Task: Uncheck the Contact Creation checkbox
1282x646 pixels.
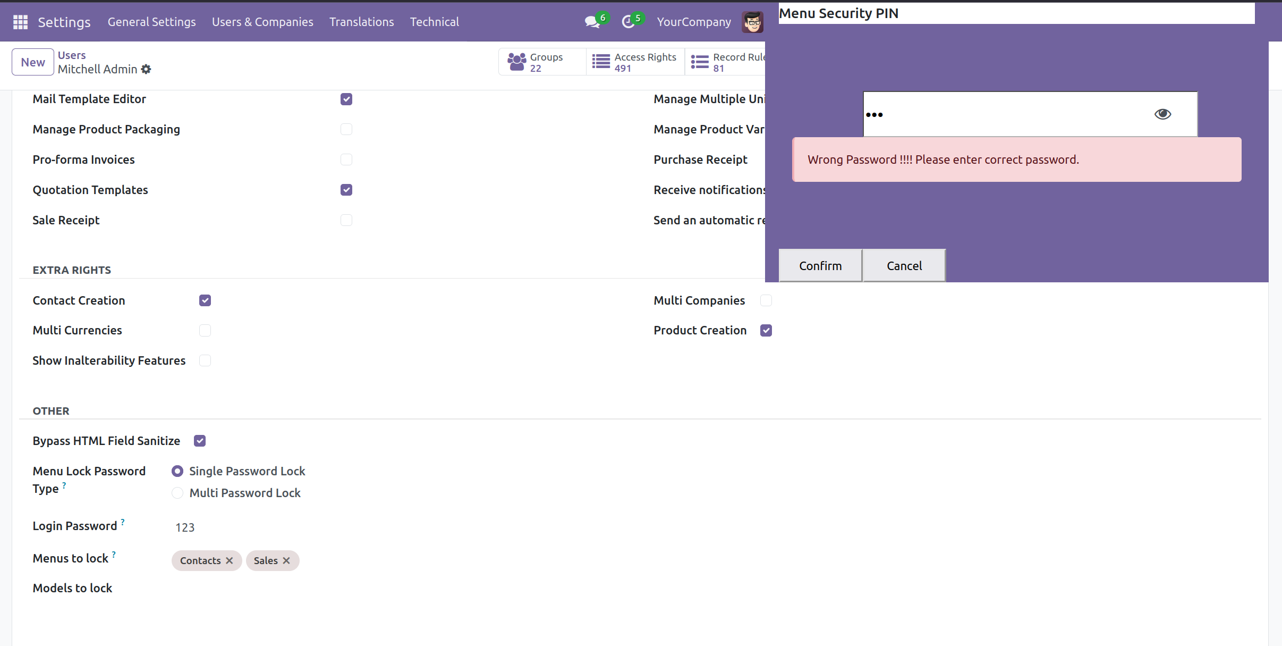Action: 205,300
